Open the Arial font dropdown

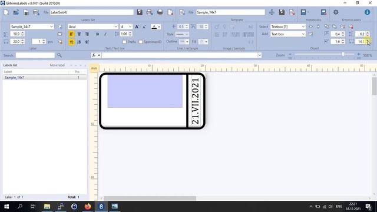[115, 26]
